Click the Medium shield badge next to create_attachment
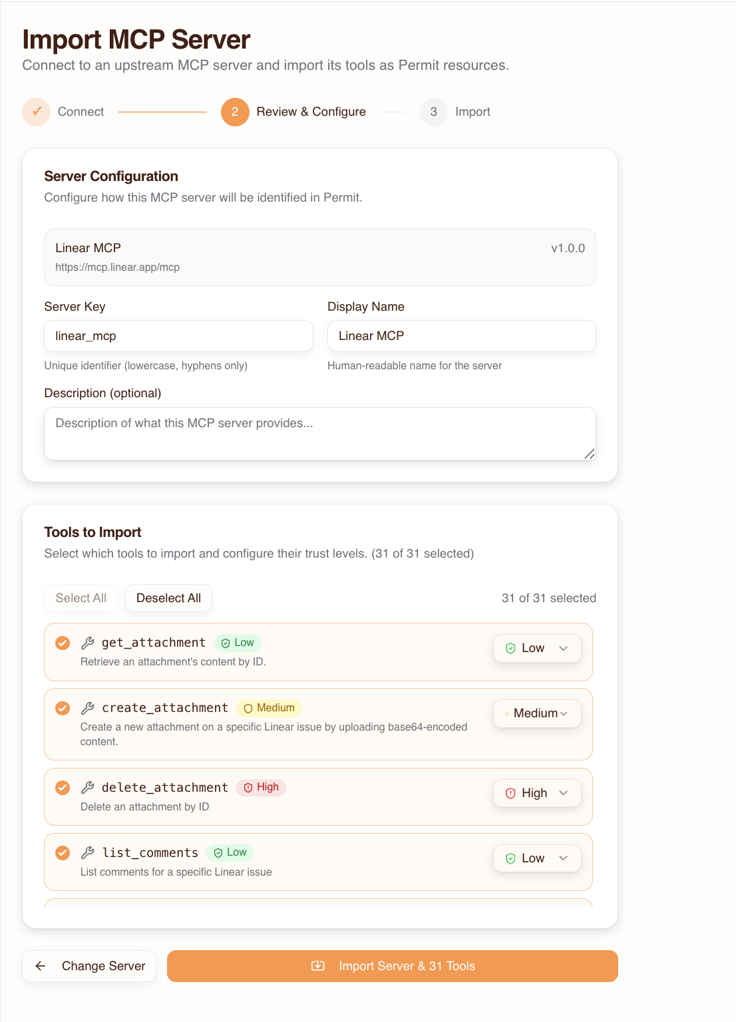The width and height of the screenshot is (736, 1022). 269,708
